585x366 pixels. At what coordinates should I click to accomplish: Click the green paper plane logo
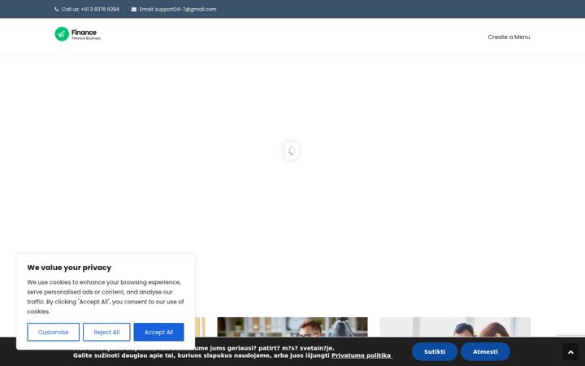tap(62, 34)
